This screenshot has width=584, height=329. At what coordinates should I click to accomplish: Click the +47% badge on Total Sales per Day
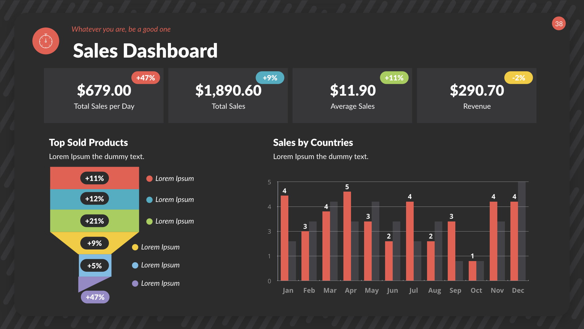tap(146, 78)
